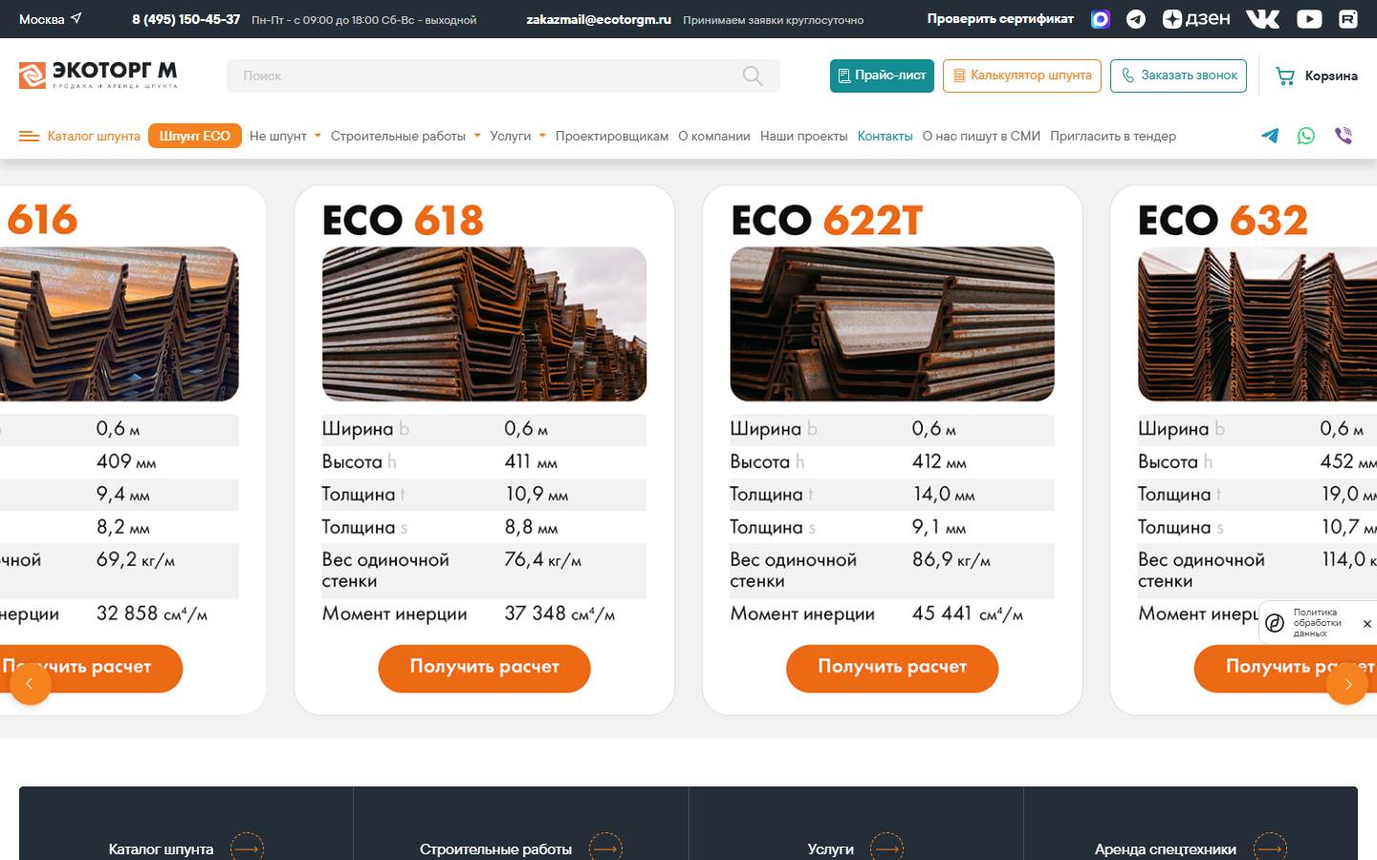Open the Проектировщикам menu item

click(x=612, y=136)
